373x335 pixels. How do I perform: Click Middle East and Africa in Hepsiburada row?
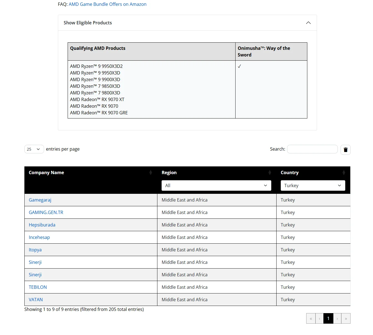tap(185, 225)
